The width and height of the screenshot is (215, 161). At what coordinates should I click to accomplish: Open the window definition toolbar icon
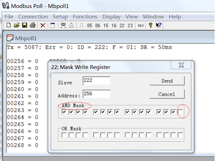tap(52, 26)
